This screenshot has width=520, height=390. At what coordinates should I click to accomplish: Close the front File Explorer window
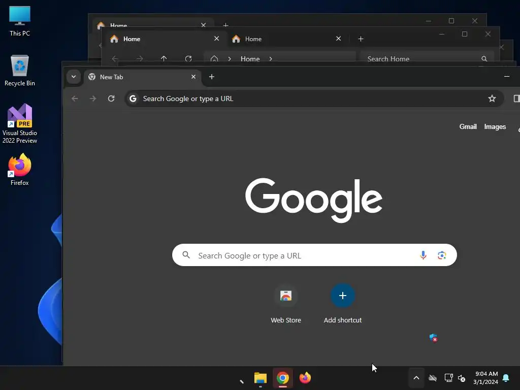(x=488, y=34)
